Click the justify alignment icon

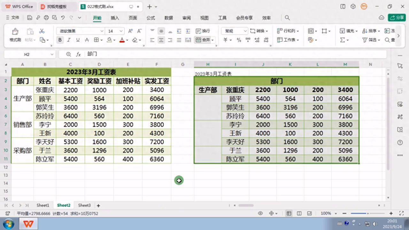click(179, 40)
